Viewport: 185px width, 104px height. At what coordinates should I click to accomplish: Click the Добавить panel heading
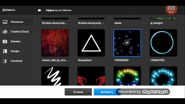tap(9, 10)
